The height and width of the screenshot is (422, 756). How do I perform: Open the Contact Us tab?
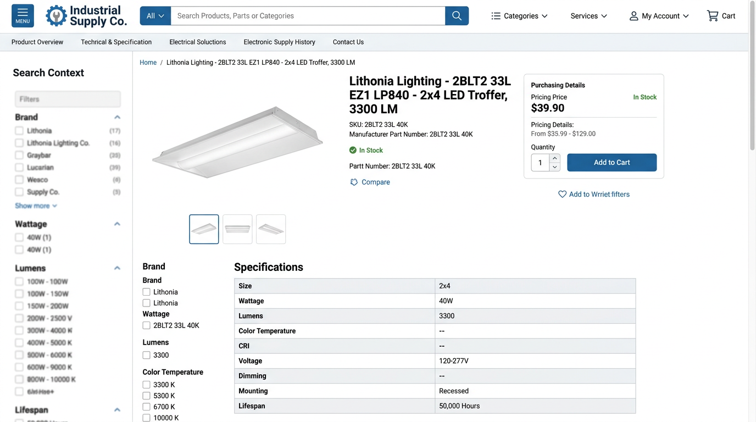(348, 42)
